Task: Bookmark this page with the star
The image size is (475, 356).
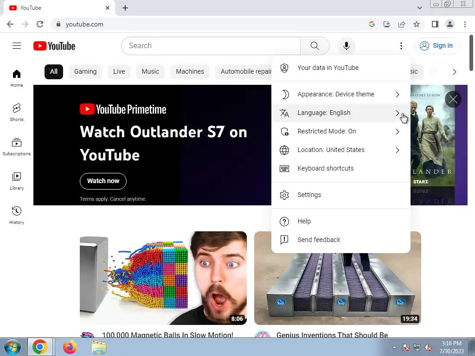Action: click(x=417, y=24)
